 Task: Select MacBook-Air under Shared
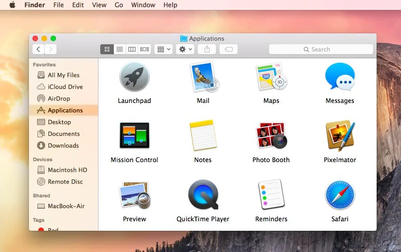click(63, 206)
